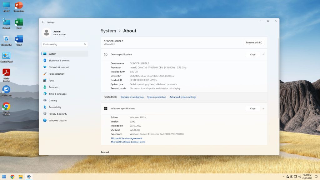
Task: Open Google Chrome desktop shortcut
Action: click(x=6, y=109)
